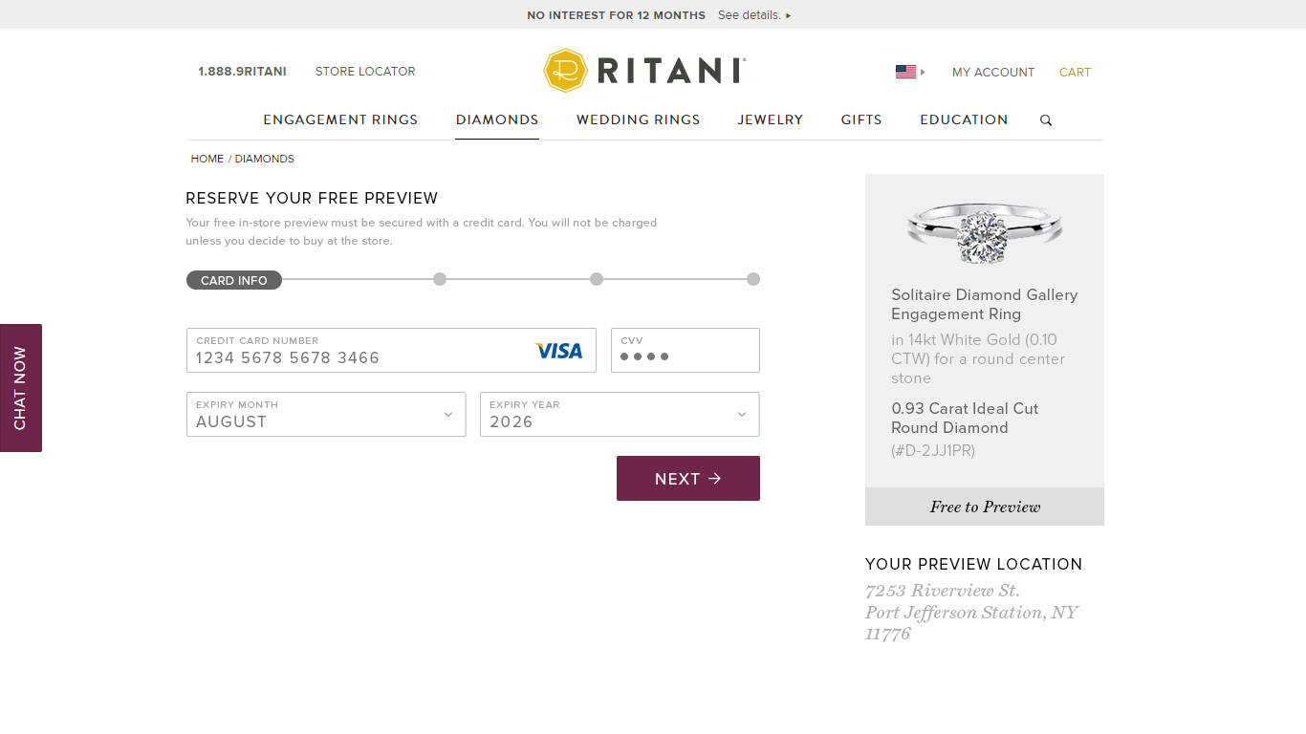Click the last progress step dot

click(x=753, y=279)
